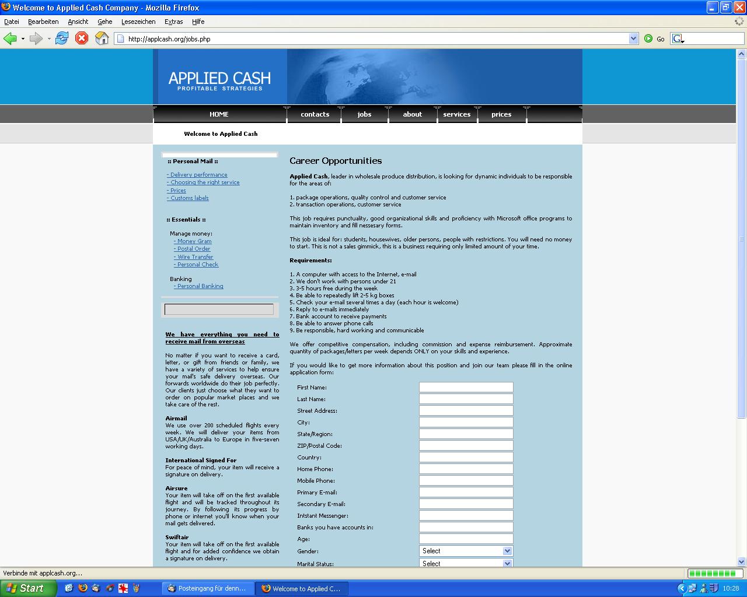The image size is (747, 597).
Task: Expand hidden system tray icons arrow
Action: [681, 588]
